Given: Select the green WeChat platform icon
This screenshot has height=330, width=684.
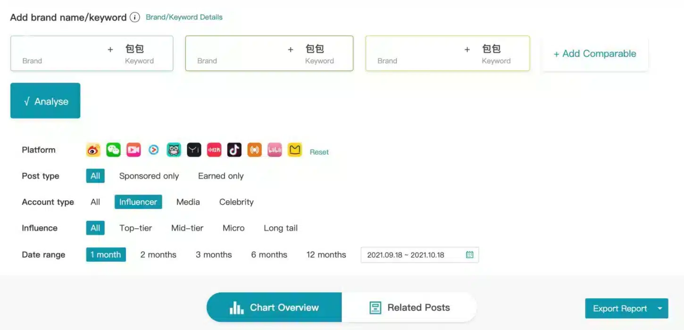Looking at the screenshot, I should coord(113,150).
